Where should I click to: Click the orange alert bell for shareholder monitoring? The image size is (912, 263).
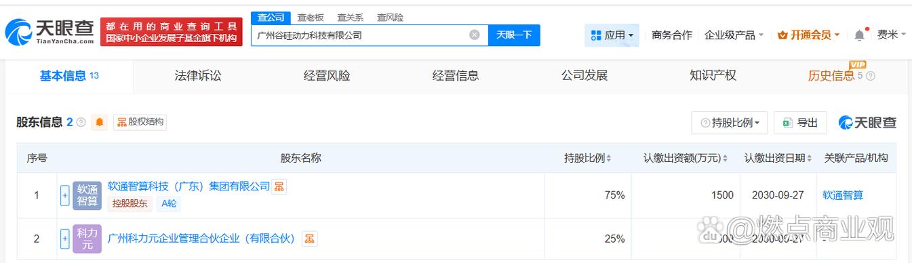[100, 123]
